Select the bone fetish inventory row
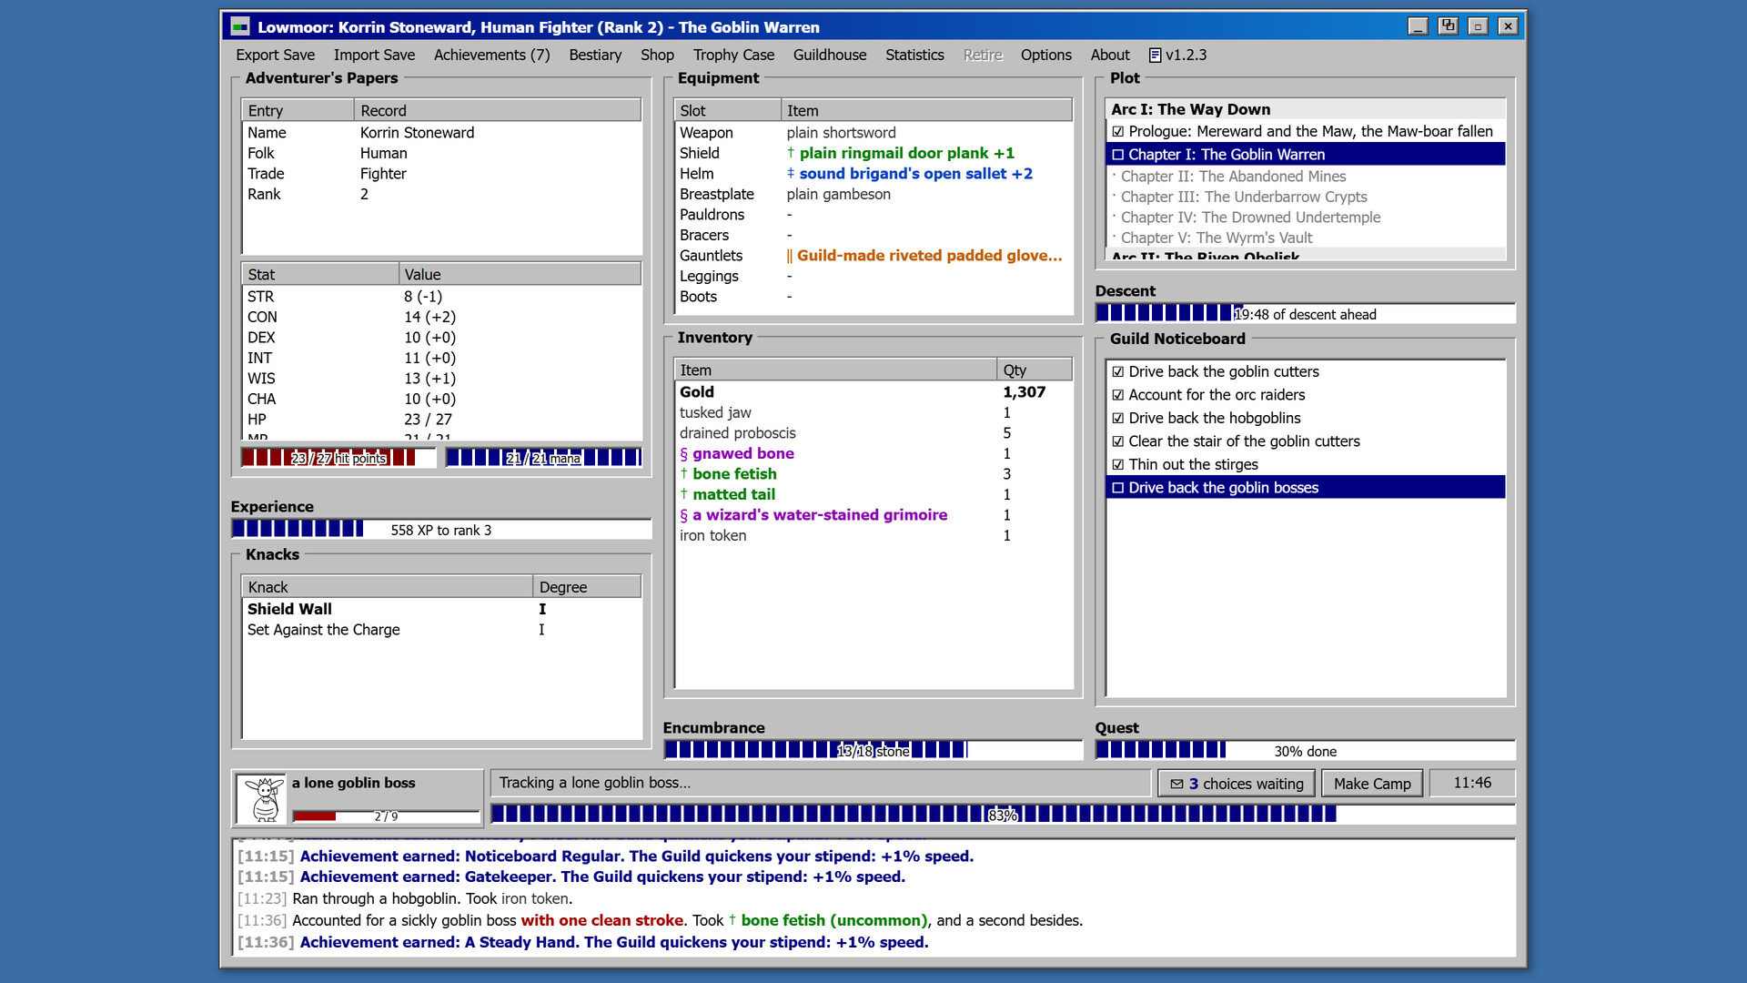The height and width of the screenshot is (983, 1747). click(x=873, y=474)
